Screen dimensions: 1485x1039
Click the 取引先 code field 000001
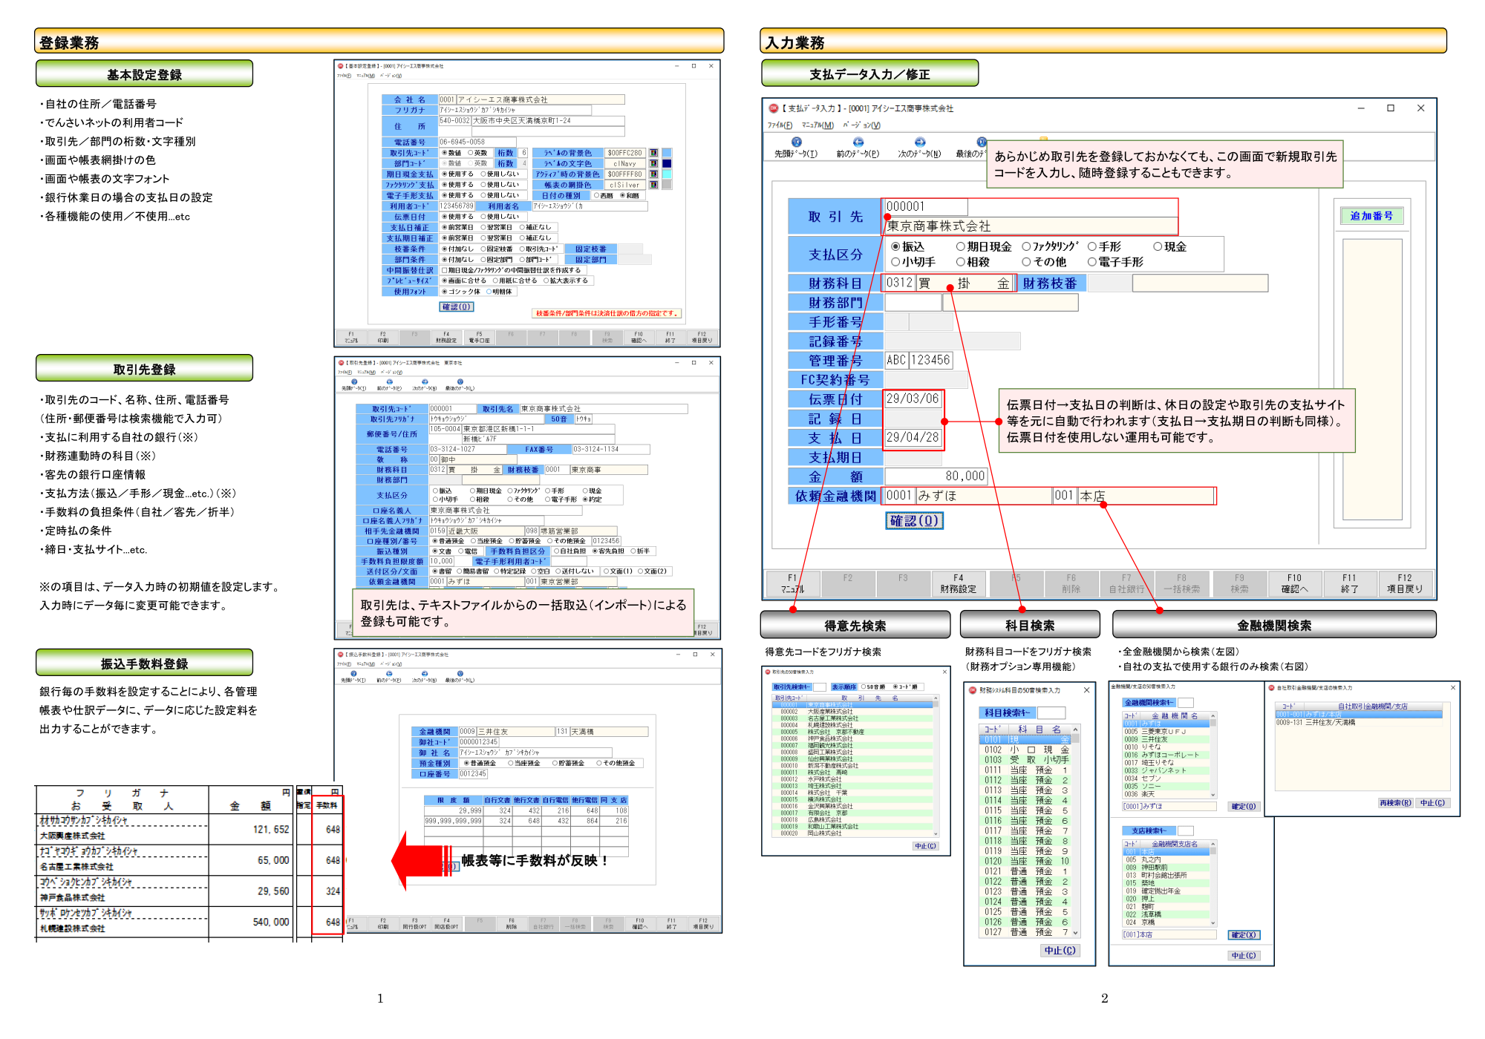click(927, 206)
